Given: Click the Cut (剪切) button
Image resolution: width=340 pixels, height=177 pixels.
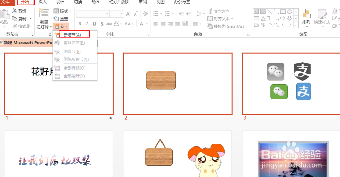Looking at the screenshot, I should pos(19,11).
